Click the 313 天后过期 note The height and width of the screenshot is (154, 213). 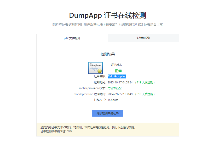point(145,94)
